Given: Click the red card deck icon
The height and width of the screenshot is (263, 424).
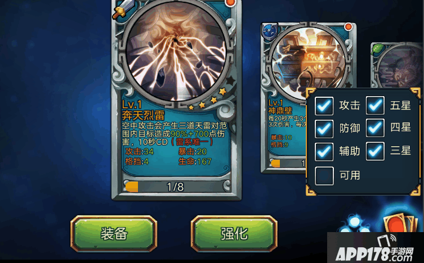Looking at the screenshot, I should click(399, 223).
